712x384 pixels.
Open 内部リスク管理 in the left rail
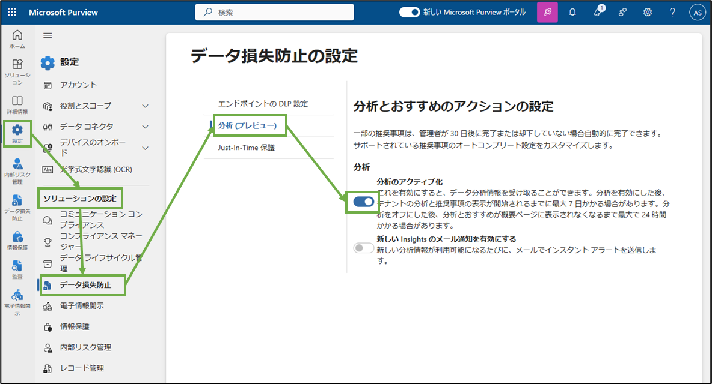[x=17, y=171]
